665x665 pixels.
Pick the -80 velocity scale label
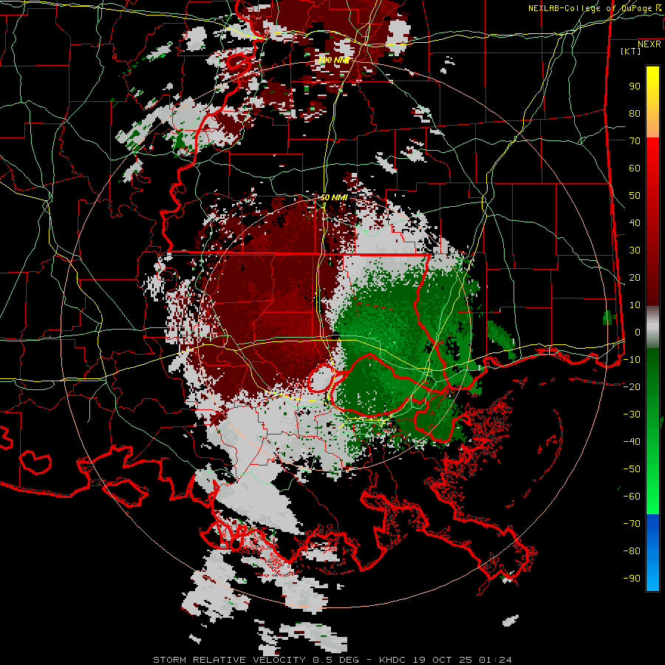[x=632, y=551]
